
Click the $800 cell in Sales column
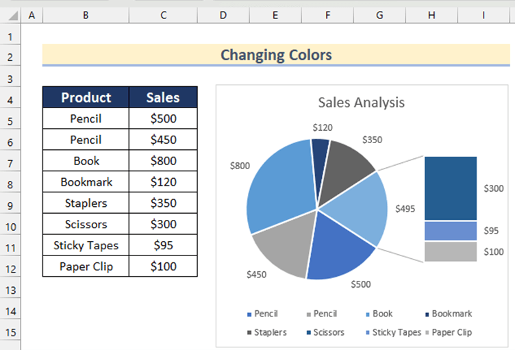pos(163,161)
